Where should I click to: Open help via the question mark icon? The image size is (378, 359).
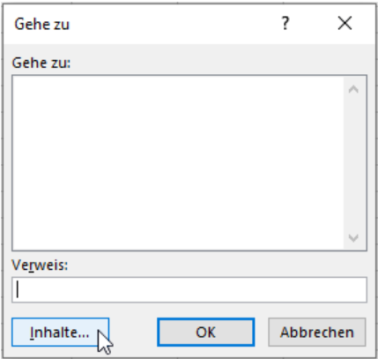click(x=285, y=23)
